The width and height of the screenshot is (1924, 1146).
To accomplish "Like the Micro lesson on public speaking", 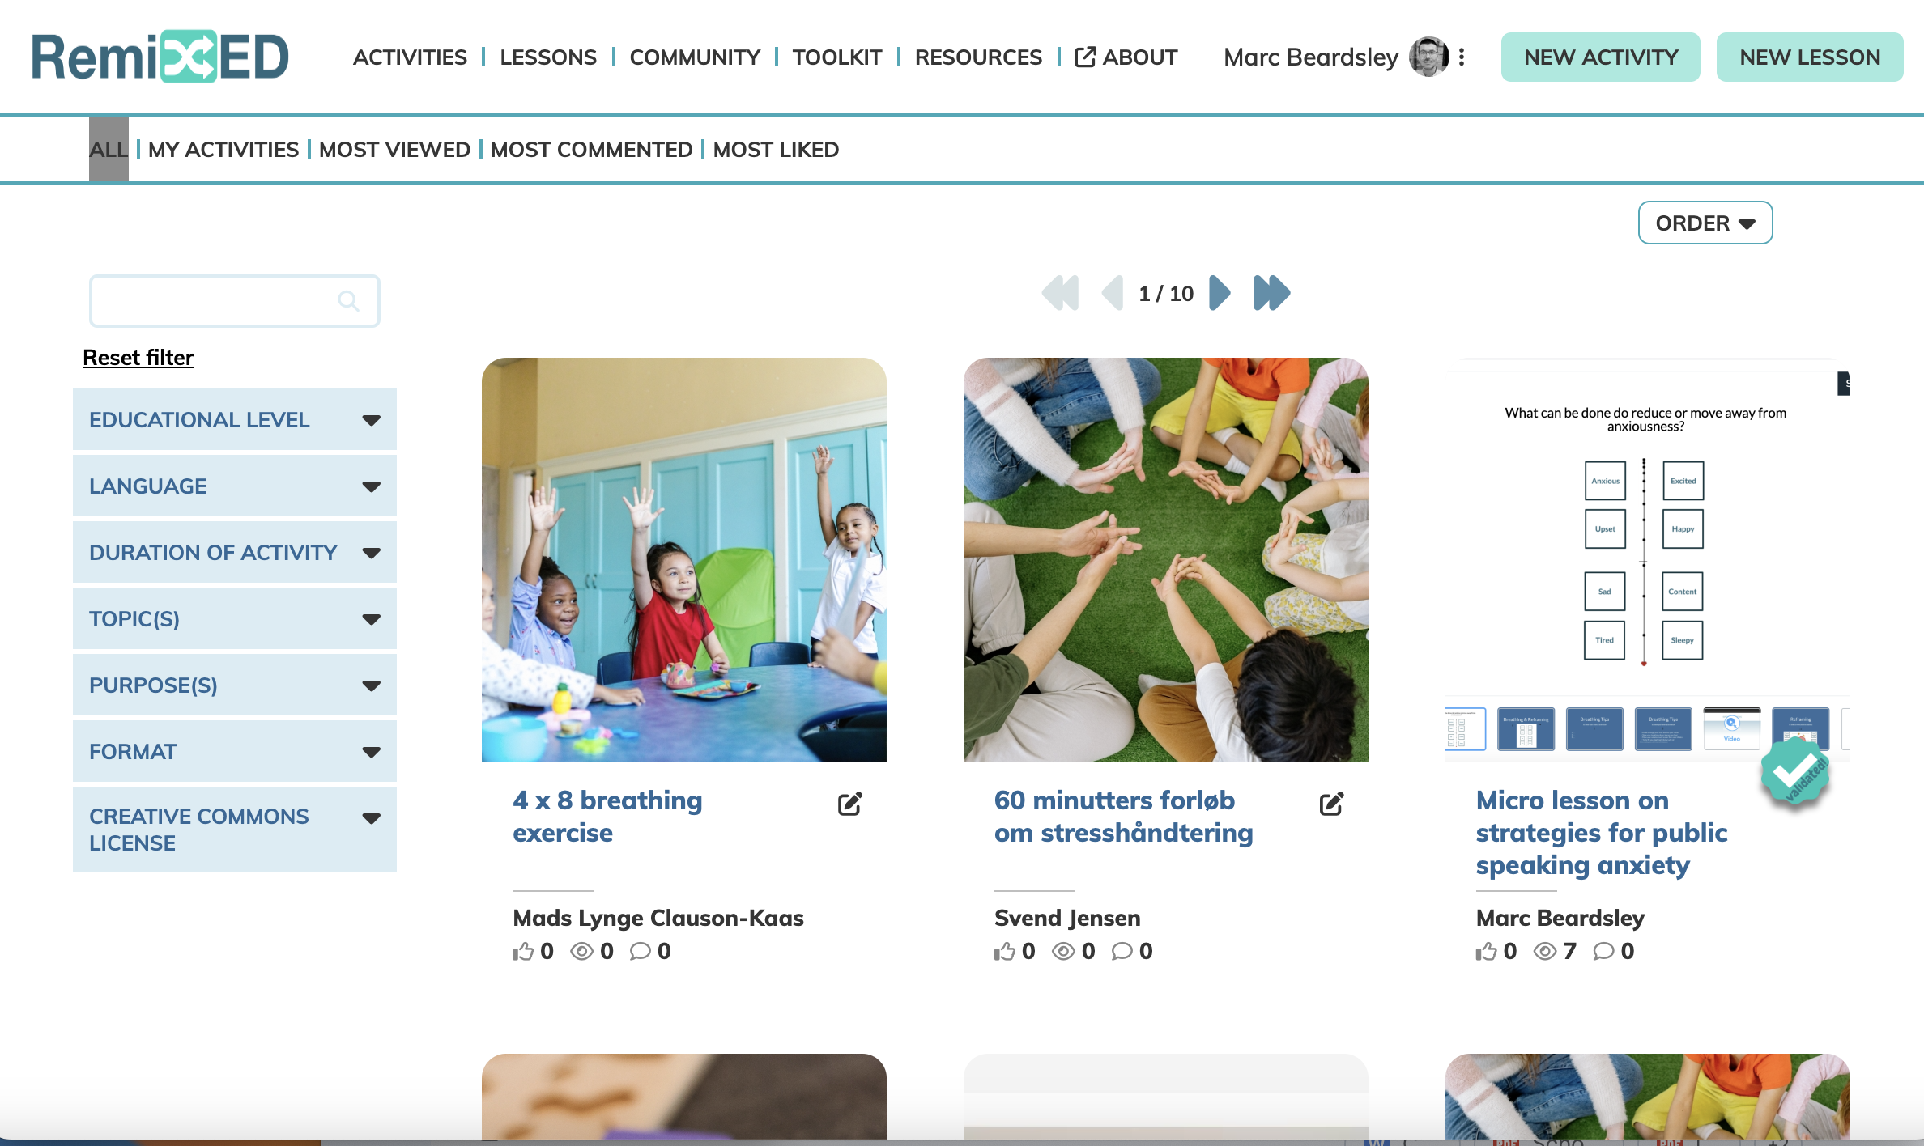I will tap(1487, 951).
